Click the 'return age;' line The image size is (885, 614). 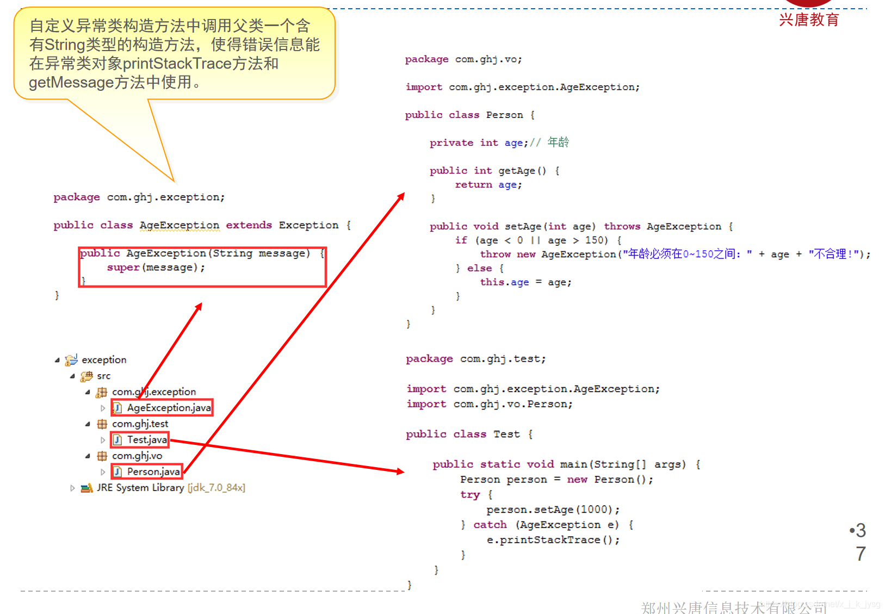click(488, 185)
